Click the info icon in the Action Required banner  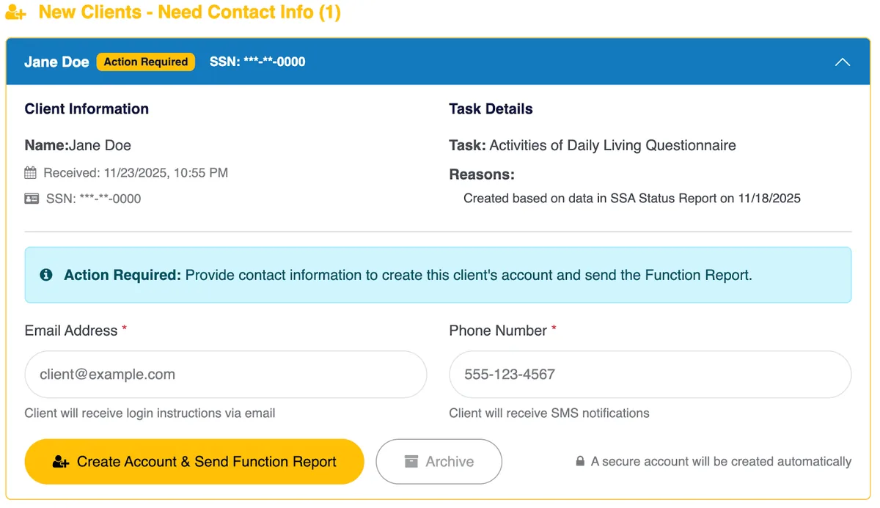(x=46, y=275)
